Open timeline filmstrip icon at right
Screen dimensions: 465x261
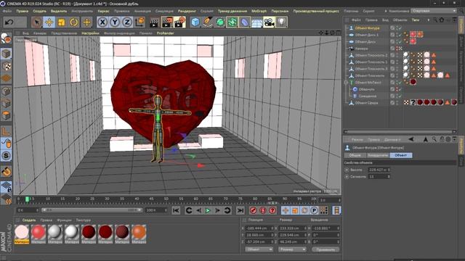point(336,210)
